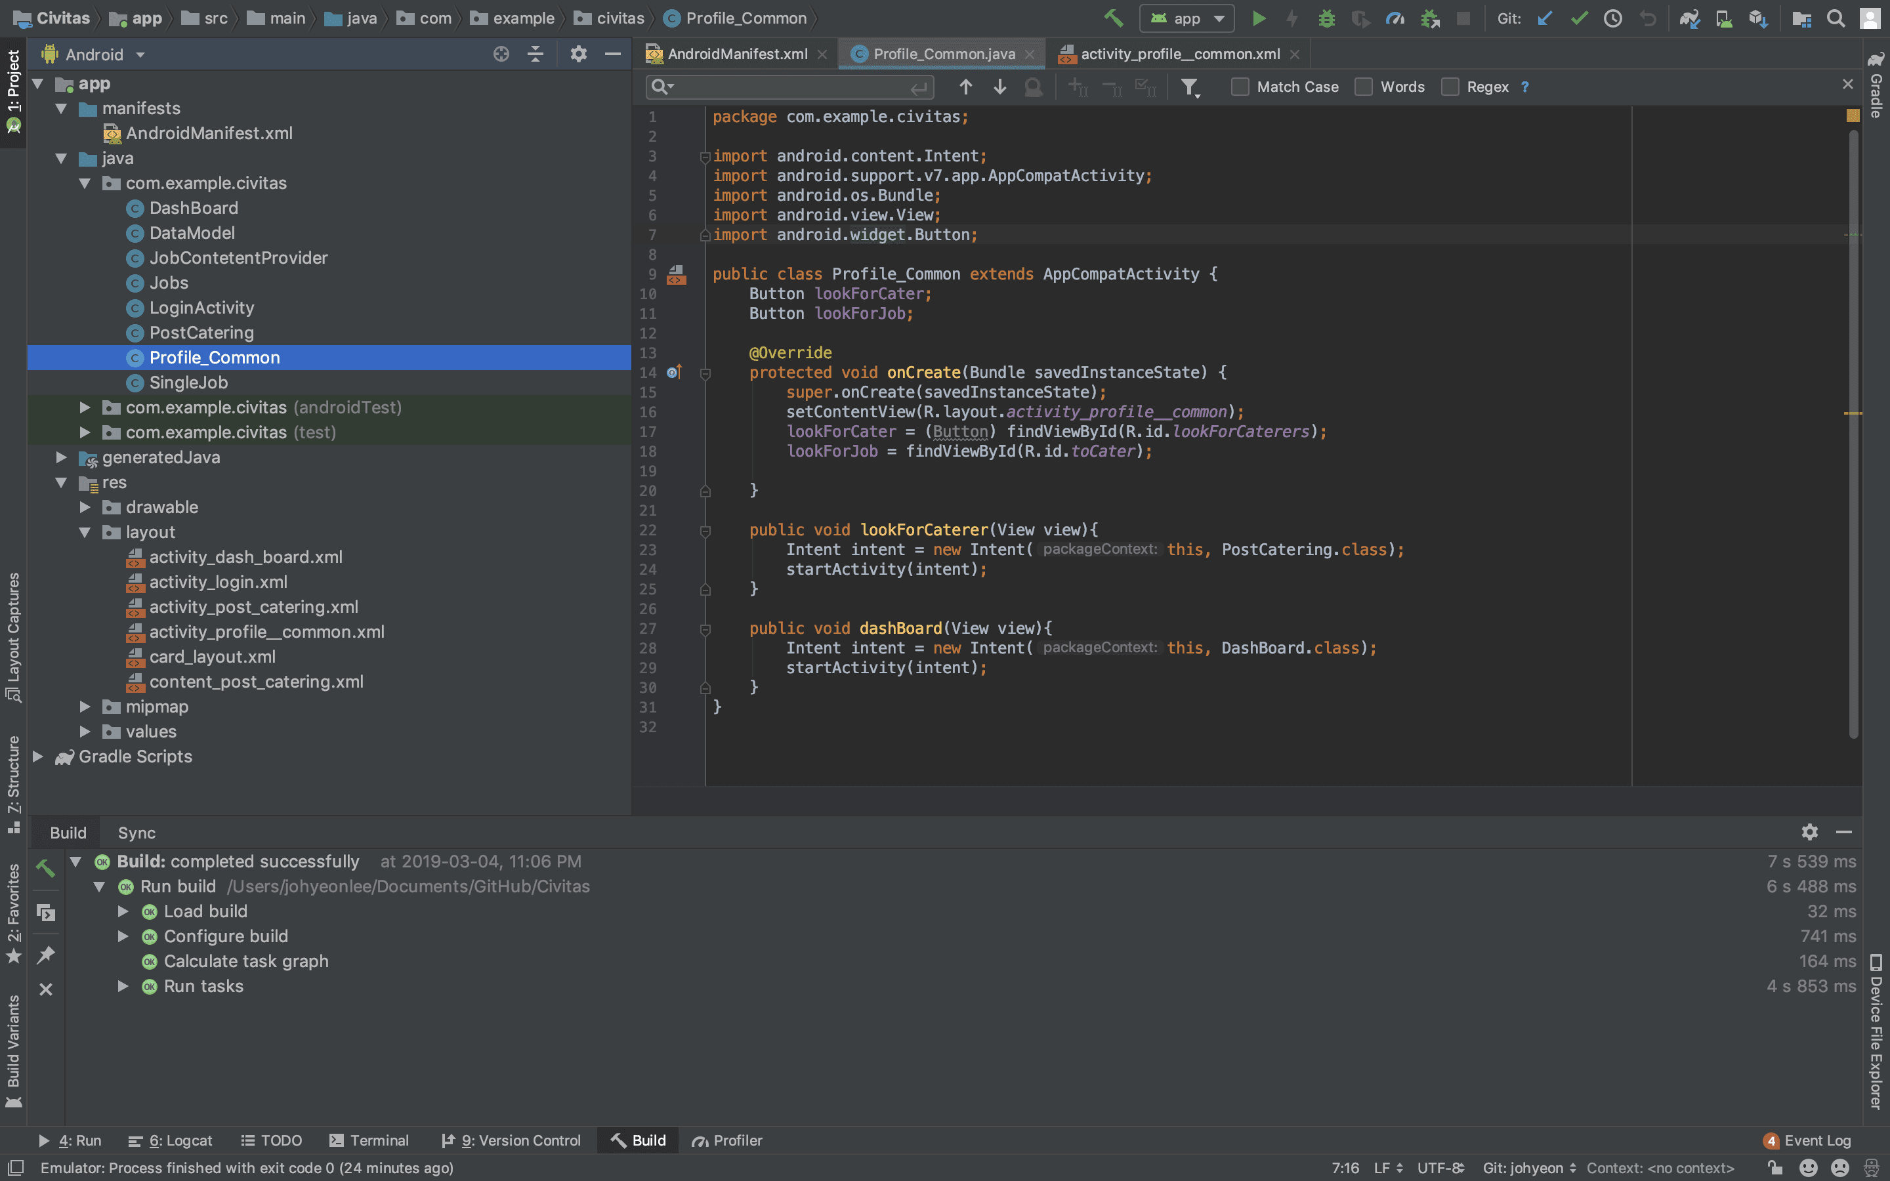Expand the Gradle Scripts tree node
This screenshot has height=1181, width=1890.
(x=37, y=756)
